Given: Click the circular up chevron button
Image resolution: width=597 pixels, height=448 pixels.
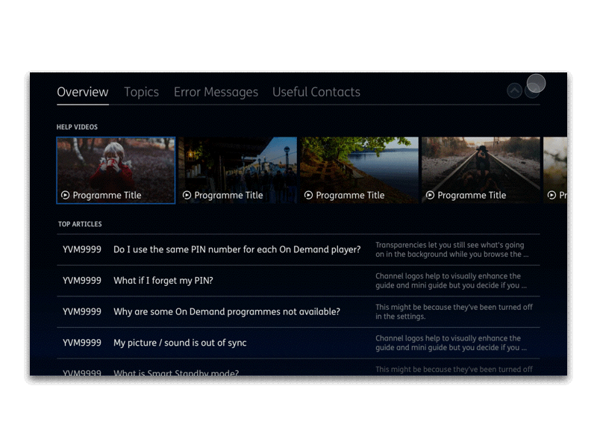Looking at the screenshot, I should click(x=514, y=90).
